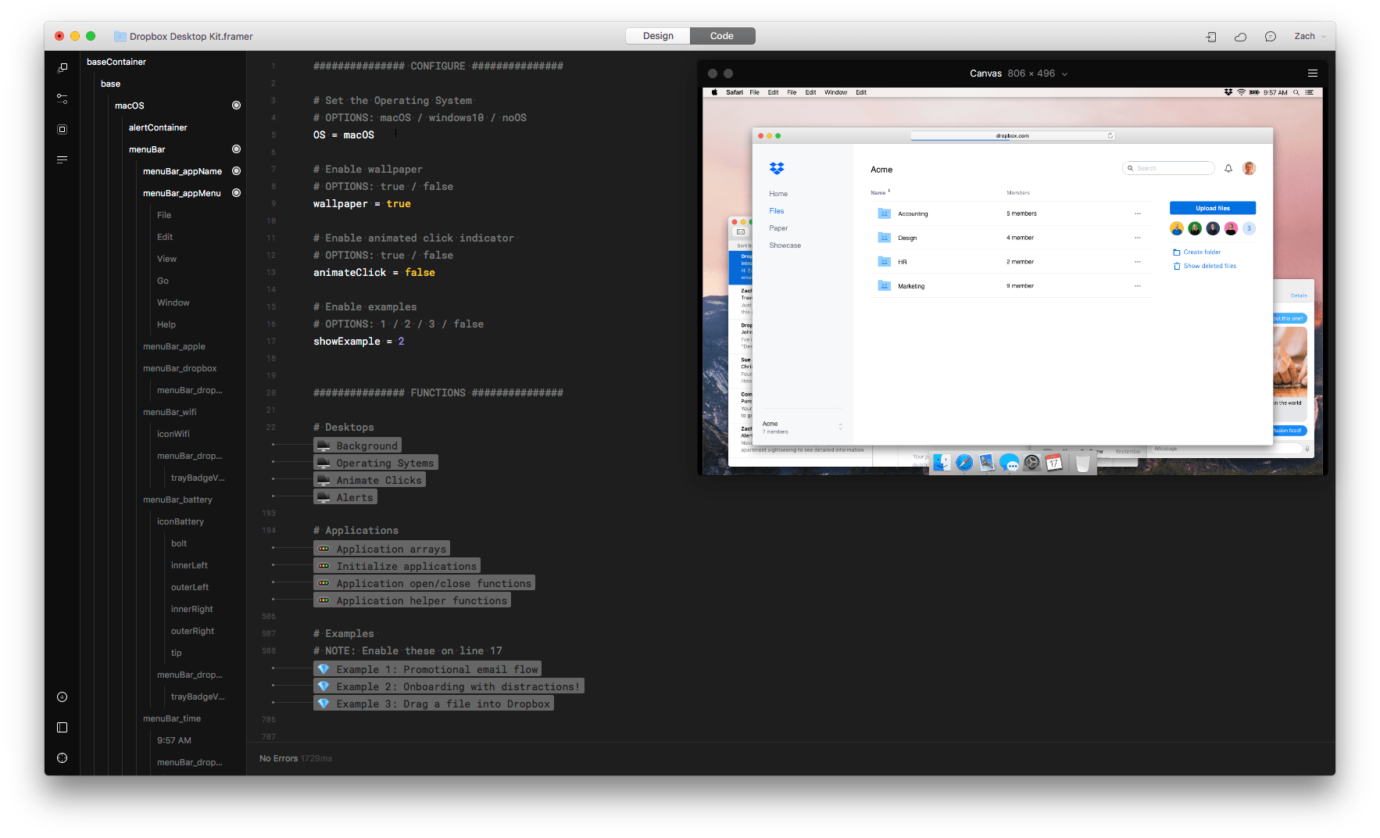Expand the folded Animate Clicks code section
Screen dimensions: 1380x838
click(x=369, y=480)
